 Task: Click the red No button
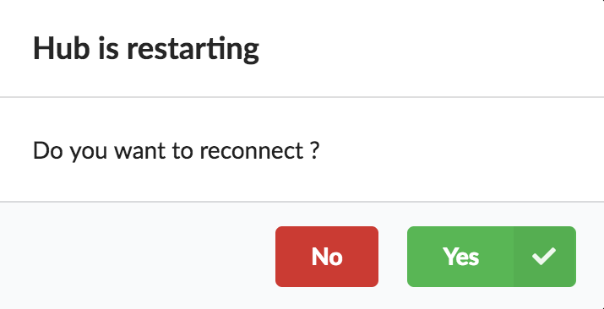point(327,257)
